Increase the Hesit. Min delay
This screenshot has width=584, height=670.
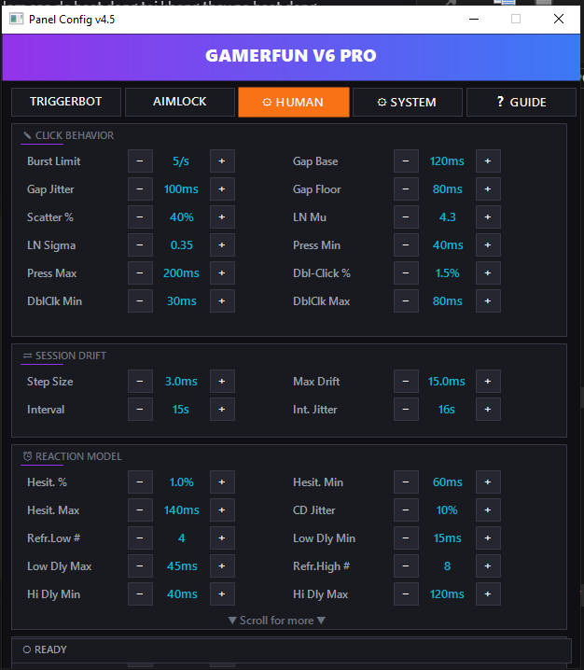point(488,482)
